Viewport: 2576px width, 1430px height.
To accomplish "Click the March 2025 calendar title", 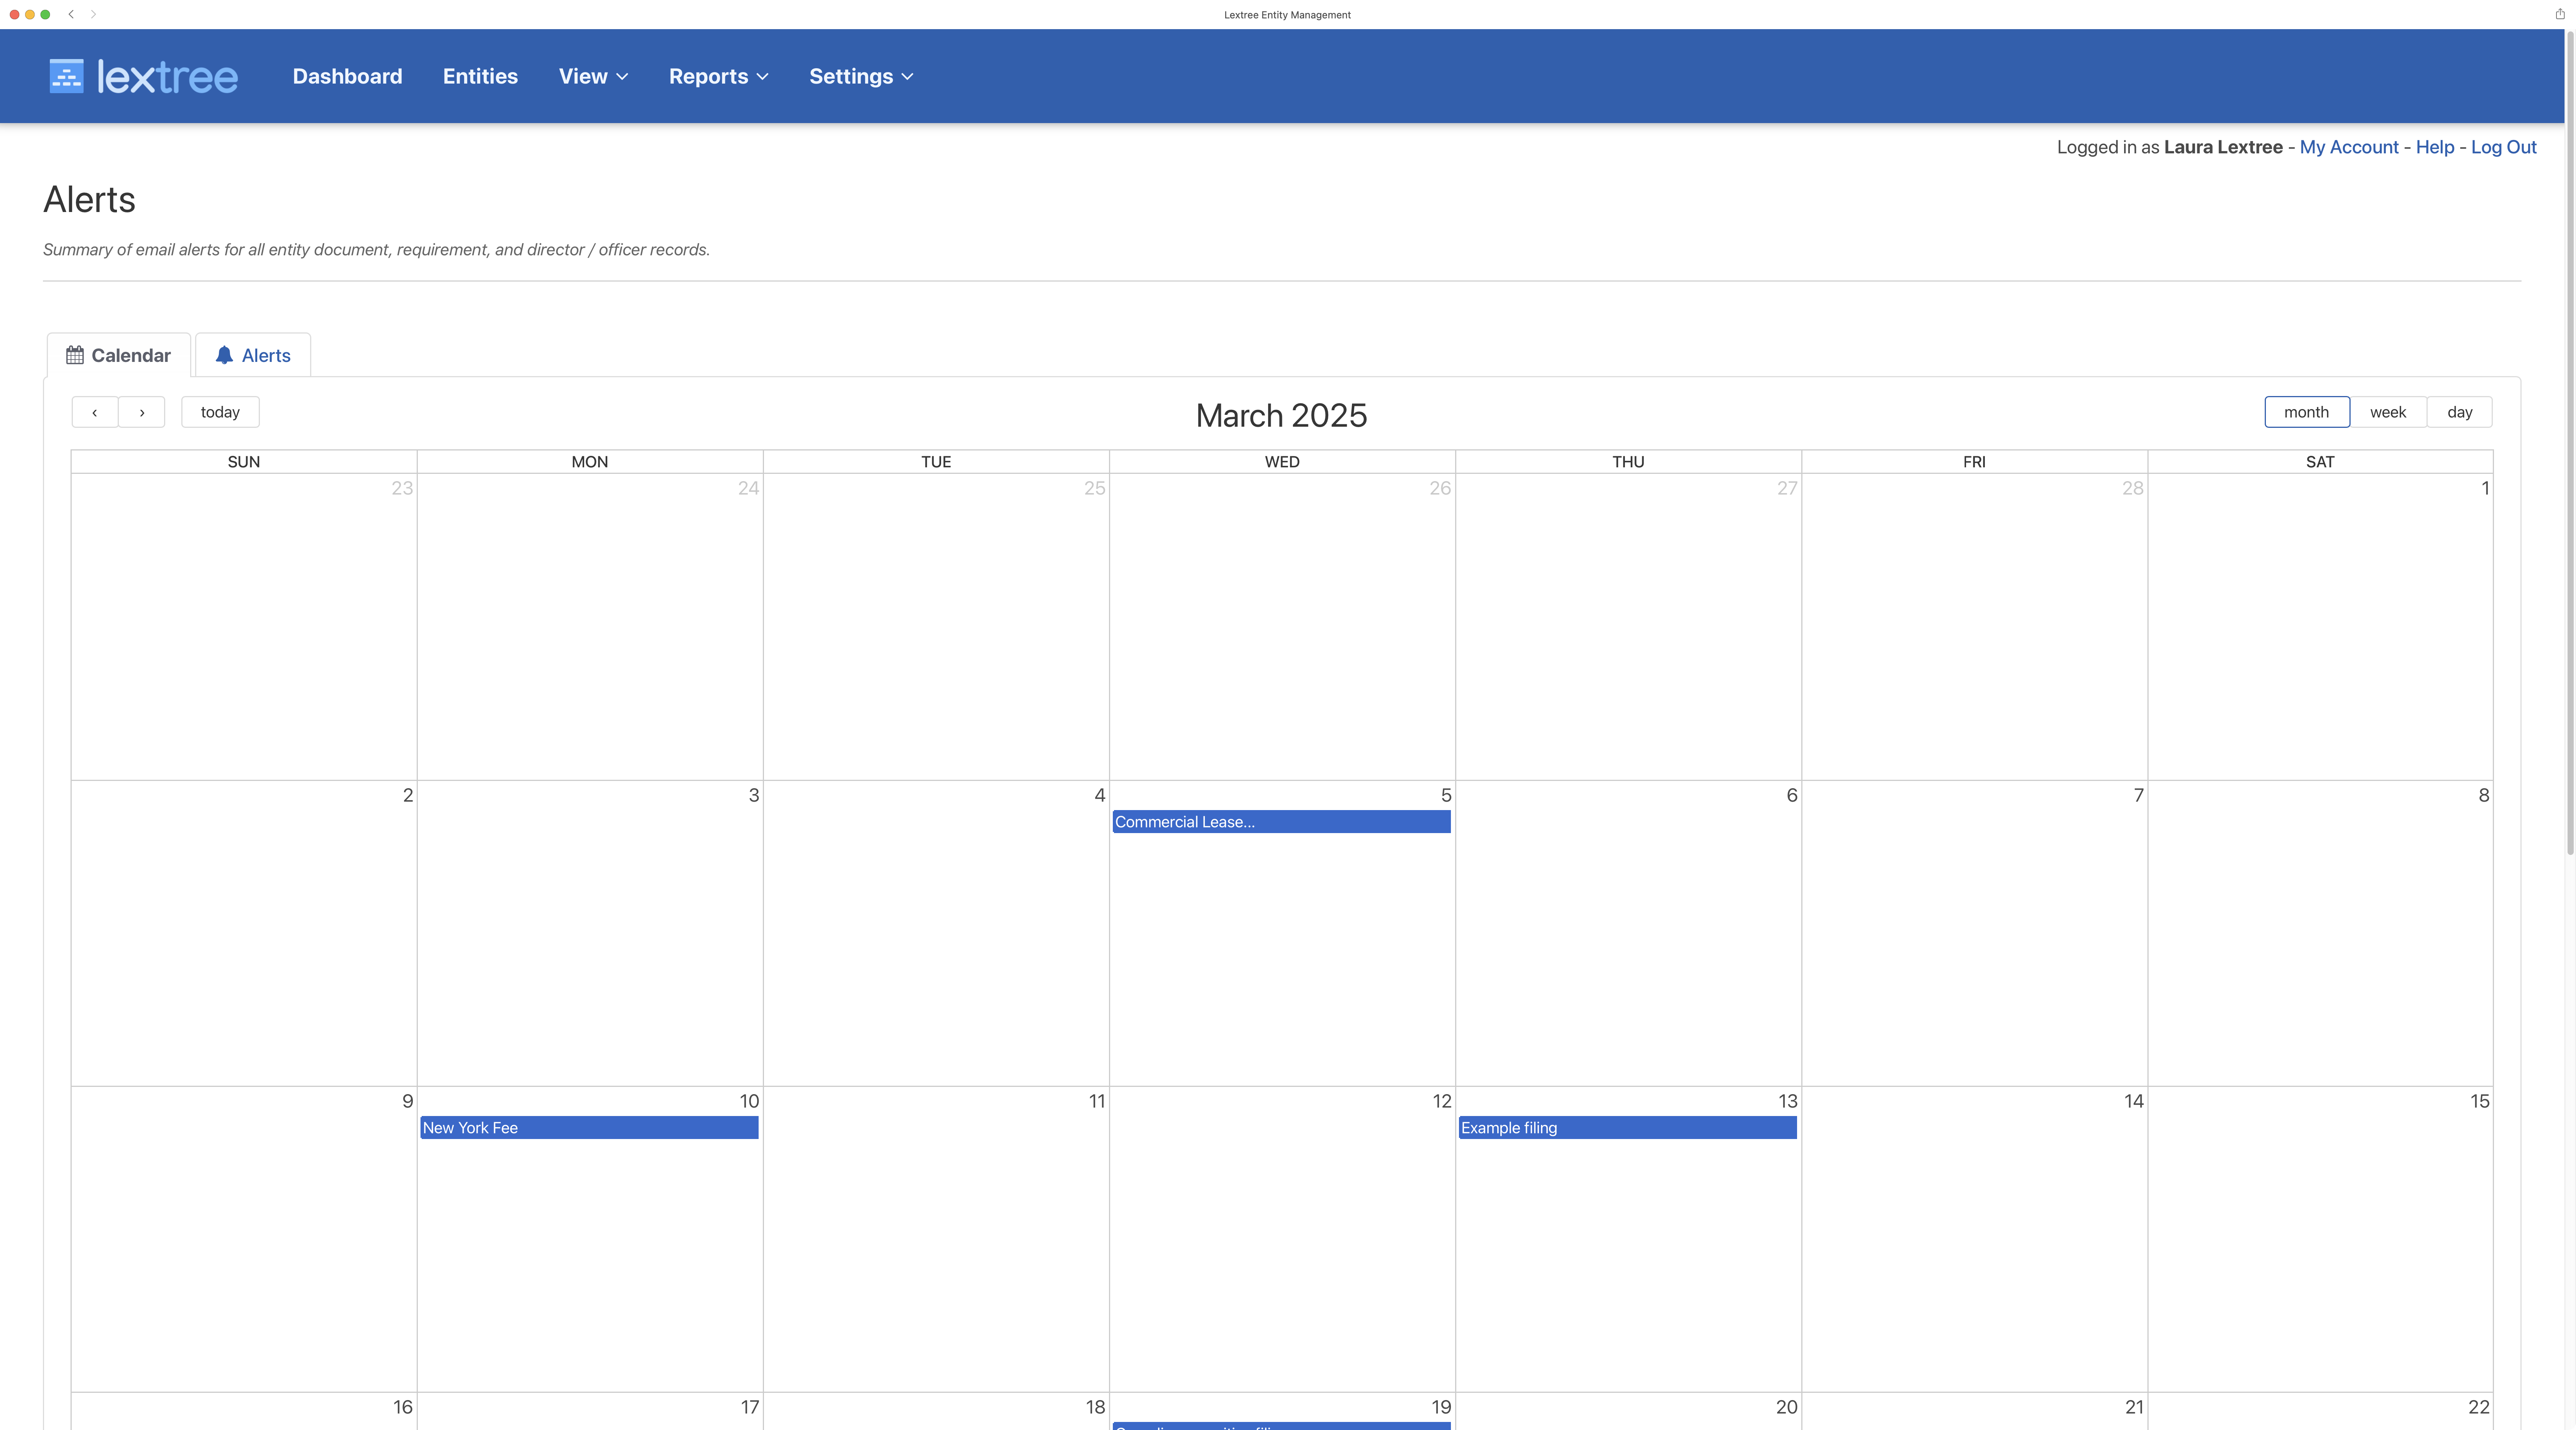I will [1281, 415].
